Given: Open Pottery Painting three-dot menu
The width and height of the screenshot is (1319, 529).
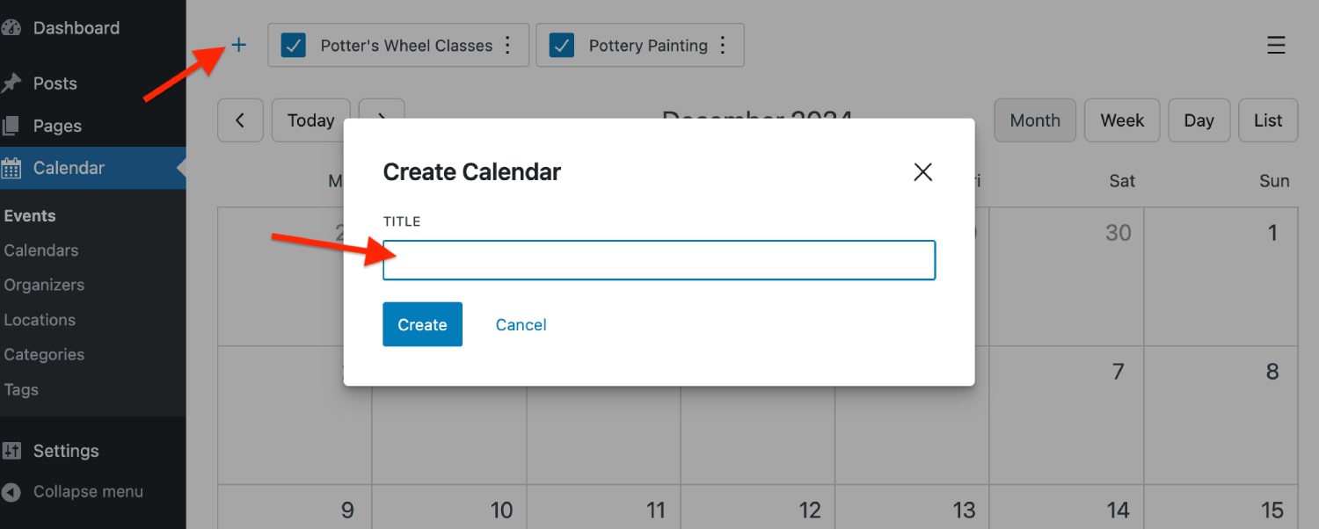Looking at the screenshot, I should click(723, 45).
